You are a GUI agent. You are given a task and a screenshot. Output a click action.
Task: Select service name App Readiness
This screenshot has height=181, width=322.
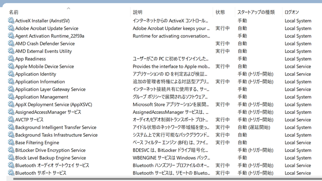click(31, 59)
